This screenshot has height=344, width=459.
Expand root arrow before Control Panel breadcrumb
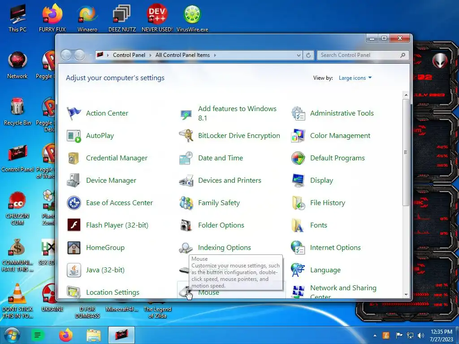[x=108, y=55]
